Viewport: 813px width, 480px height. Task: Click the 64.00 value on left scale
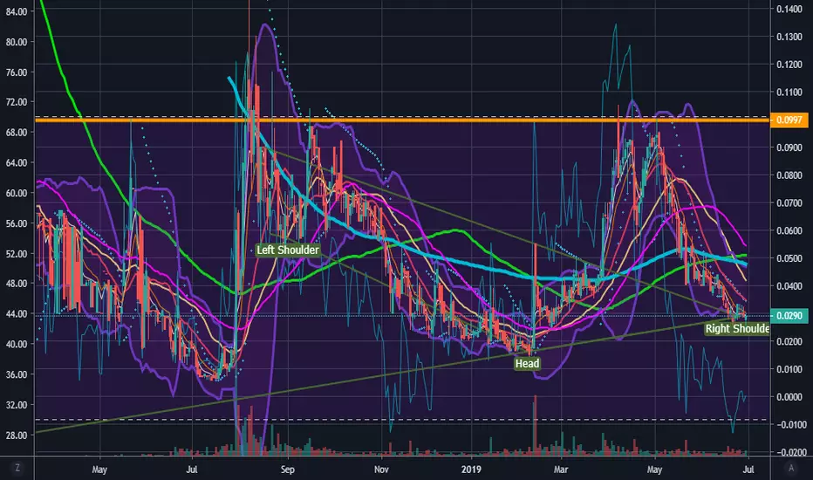pyautogui.click(x=16, y=162)
